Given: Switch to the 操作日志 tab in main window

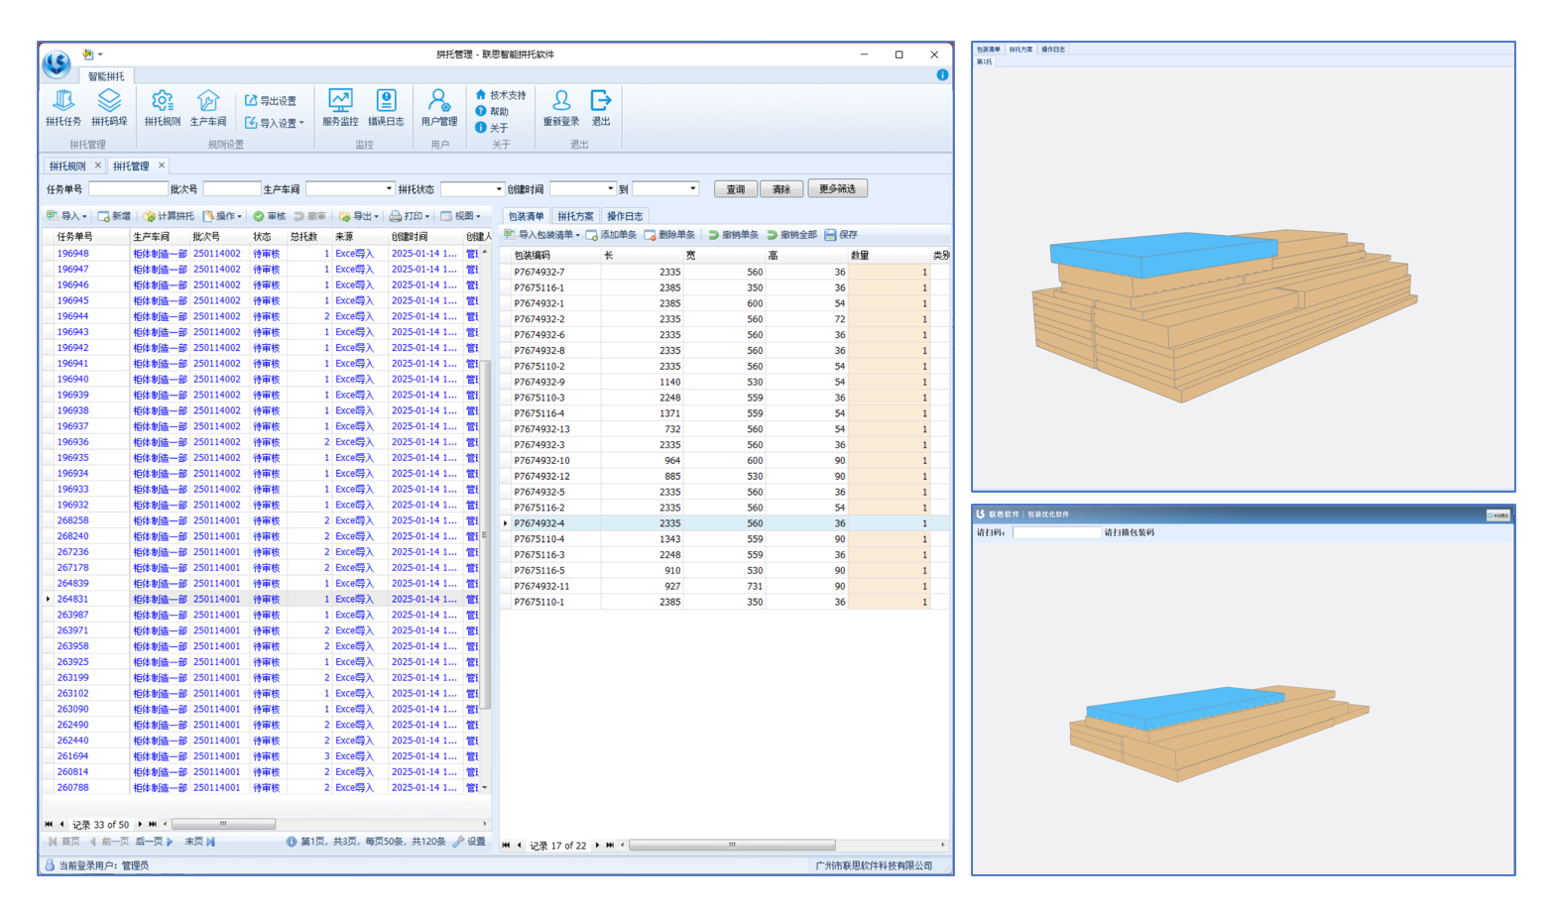Looking at the screenshot, I should point(624,216).
